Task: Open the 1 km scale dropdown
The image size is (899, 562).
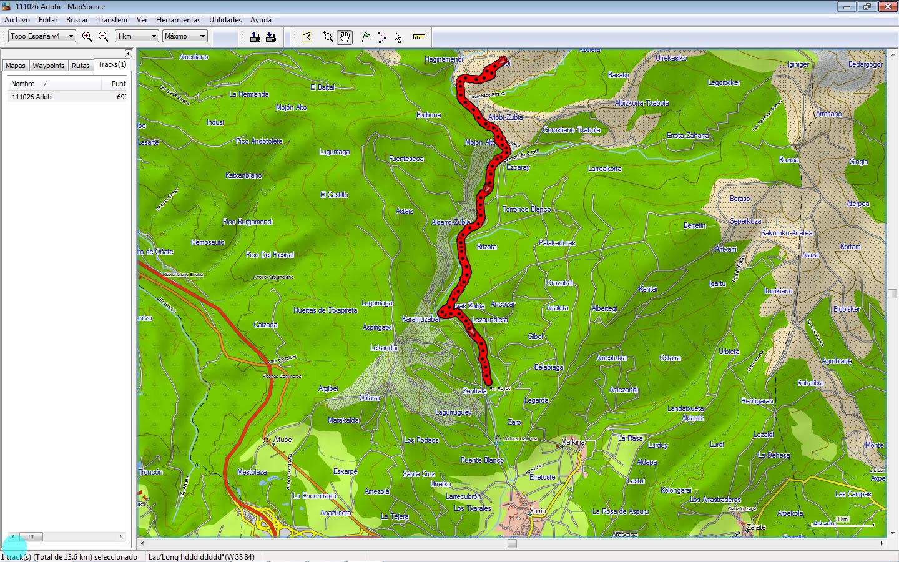Action: [x=137, y=36]
